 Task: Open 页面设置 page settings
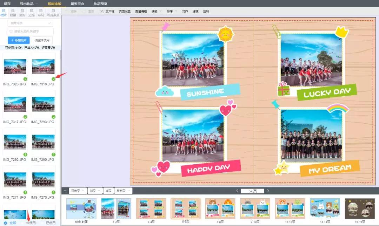click(x=125, y=11)
